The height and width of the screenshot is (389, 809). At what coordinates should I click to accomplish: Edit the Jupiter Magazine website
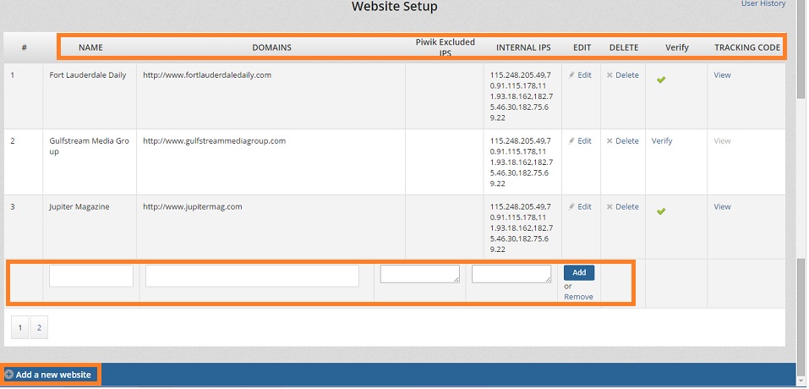pos(580,207)
